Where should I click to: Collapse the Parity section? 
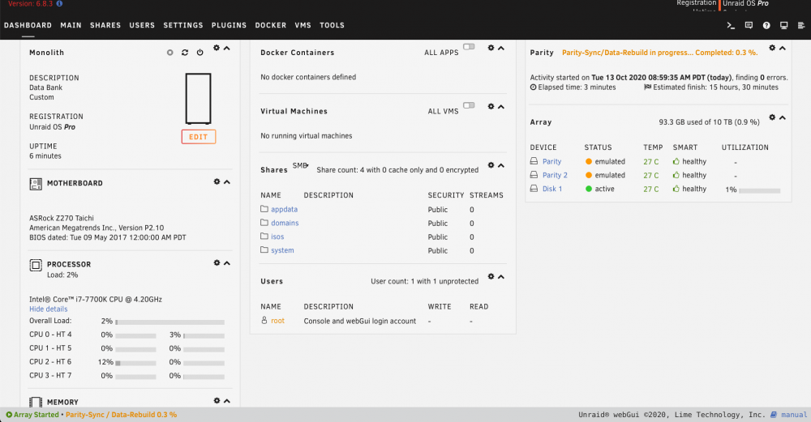click(783, 48)
